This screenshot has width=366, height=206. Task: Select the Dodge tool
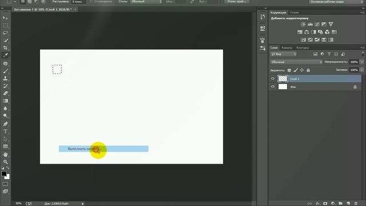coord(5,116)
